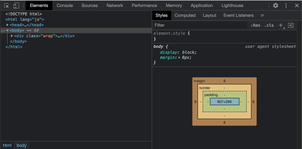302x149 pixels.
Task: Click the top margin value 8
Action: click(x=224, y=81)
